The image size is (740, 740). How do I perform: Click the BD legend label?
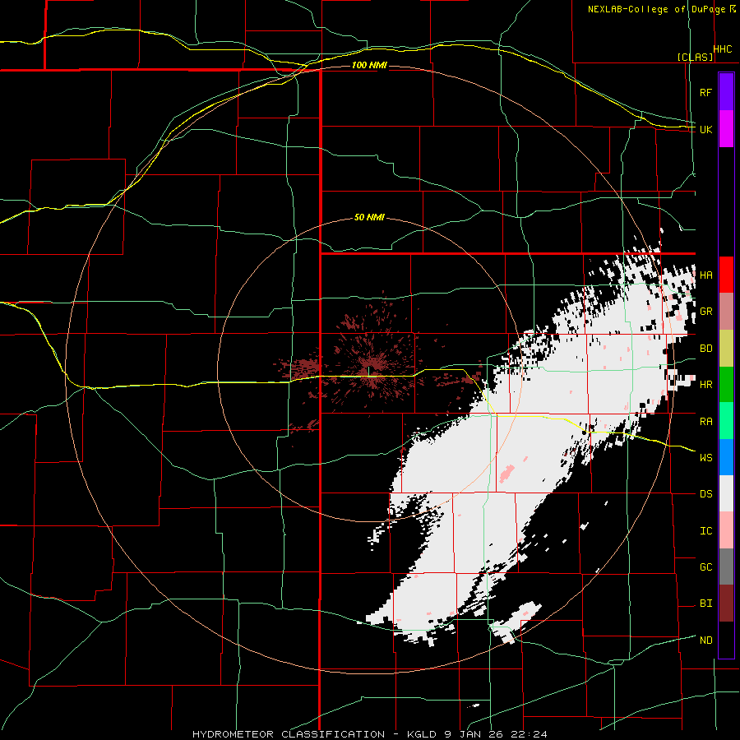click(x=705, y=349)
